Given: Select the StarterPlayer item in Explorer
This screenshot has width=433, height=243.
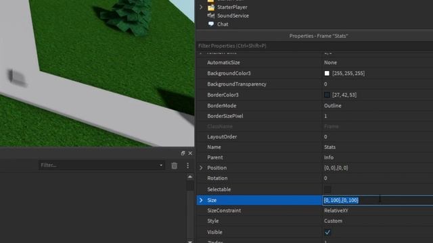Looking at the screenshot, I should coord(232,7).
